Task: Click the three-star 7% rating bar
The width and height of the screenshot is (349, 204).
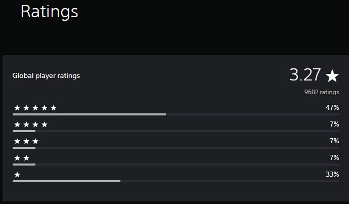Action: coord(176,148)
